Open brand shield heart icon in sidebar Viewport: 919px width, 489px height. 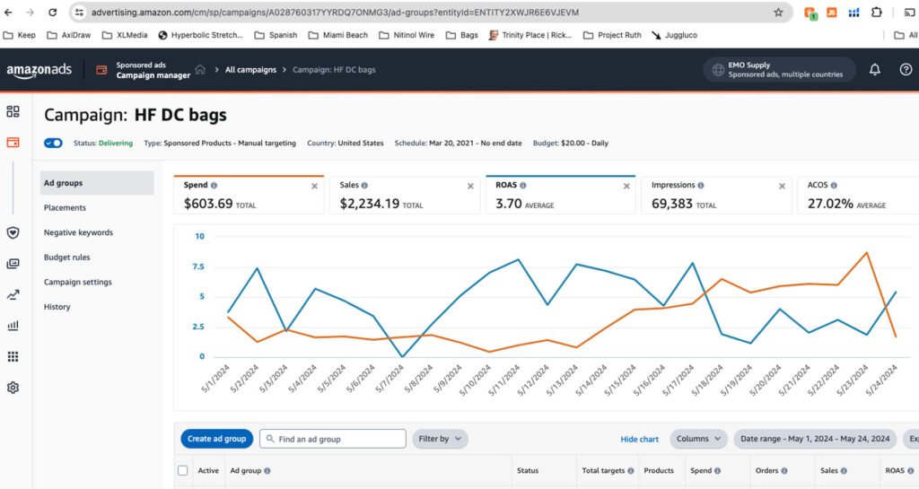click(13, 232)
